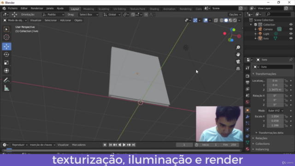Open the Object properties tab
Viewport: 295px width, 166px height.
click(248, 110)
